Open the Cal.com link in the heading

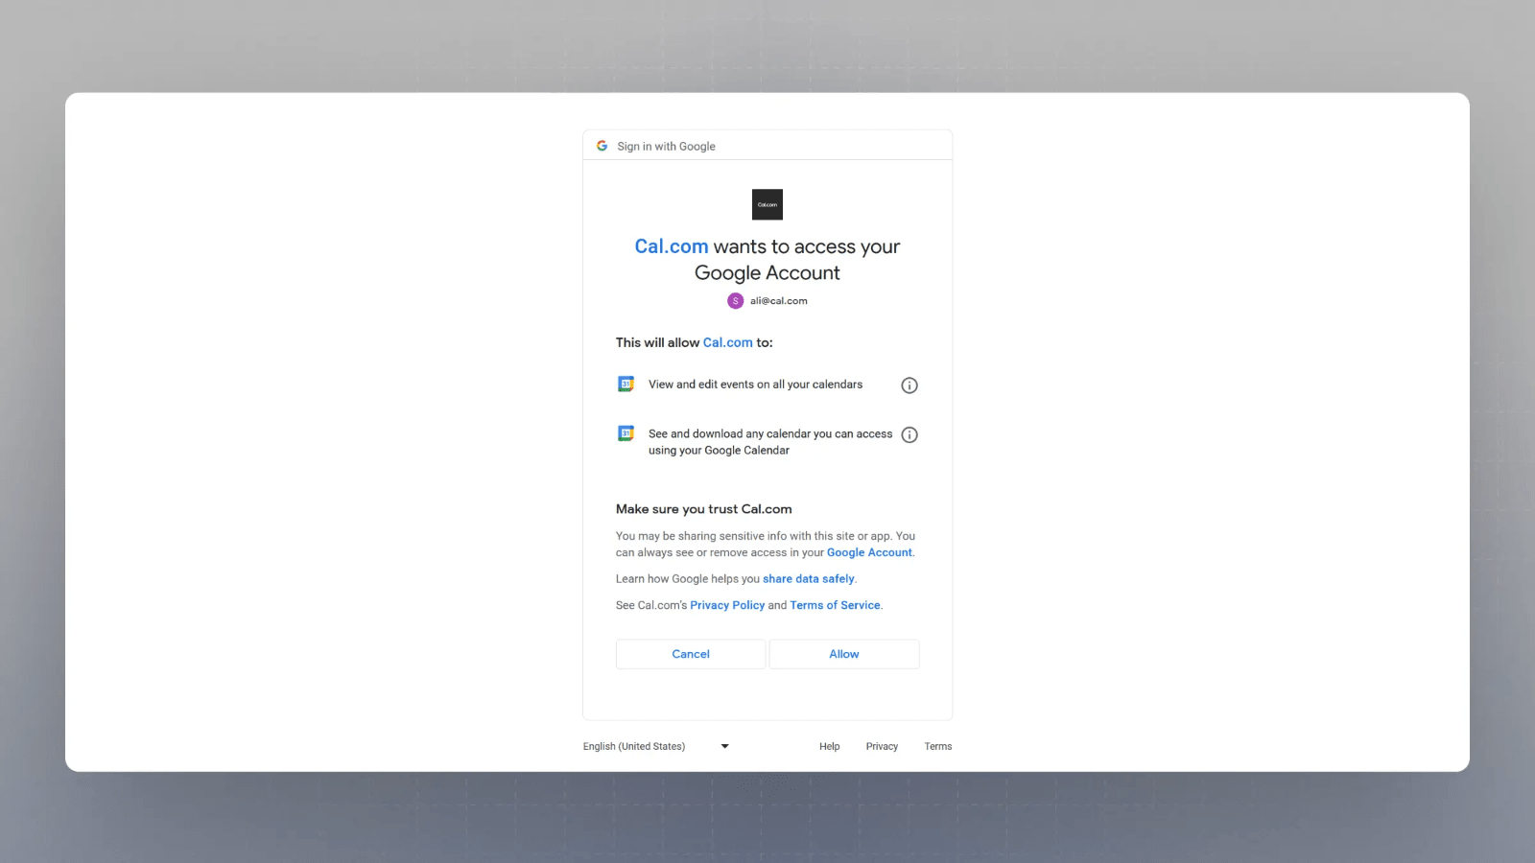672,246
